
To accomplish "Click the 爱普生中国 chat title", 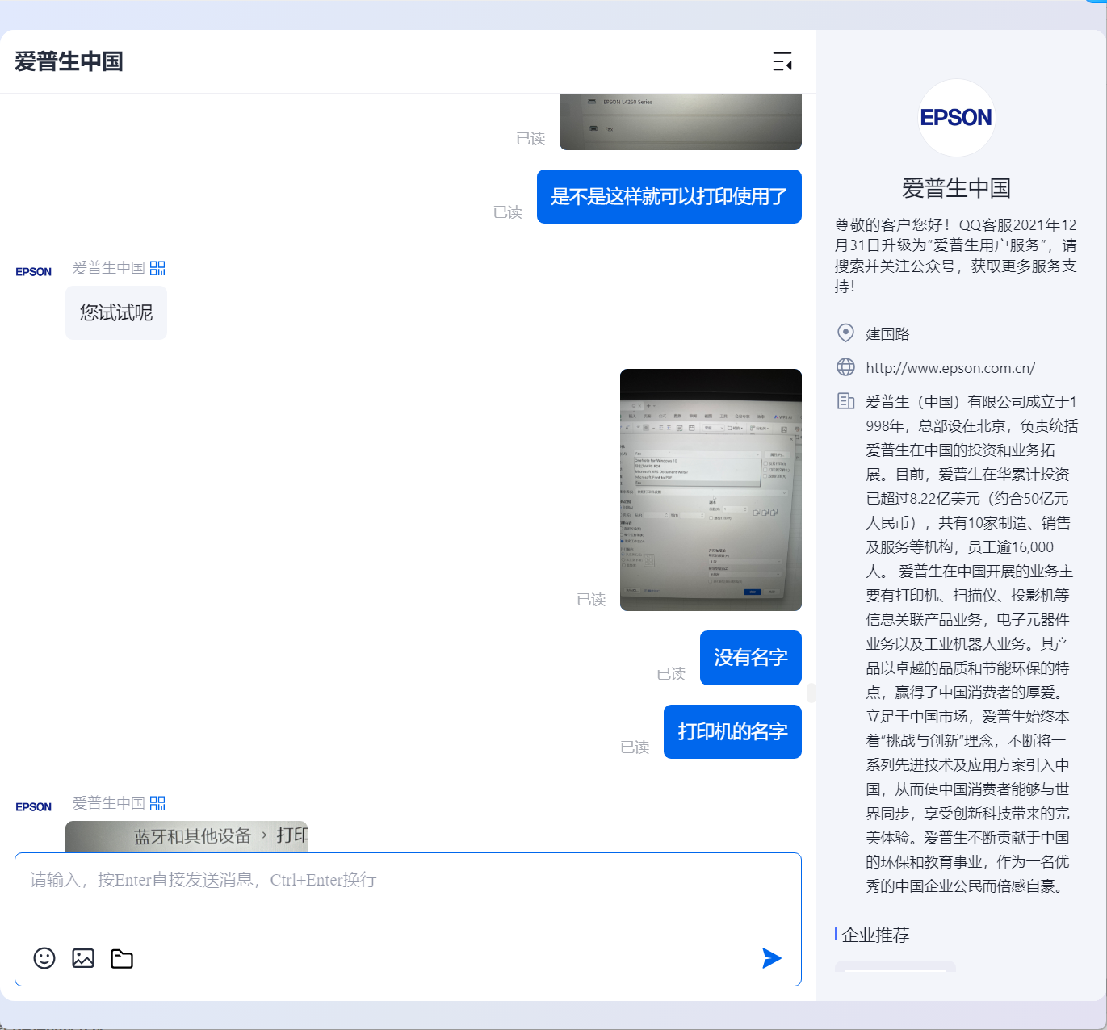I will coord(69,61).
